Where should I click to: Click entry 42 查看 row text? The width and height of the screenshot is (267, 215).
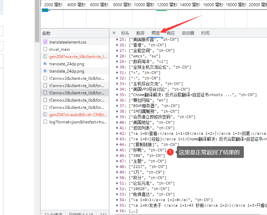[x=198, y=133]
